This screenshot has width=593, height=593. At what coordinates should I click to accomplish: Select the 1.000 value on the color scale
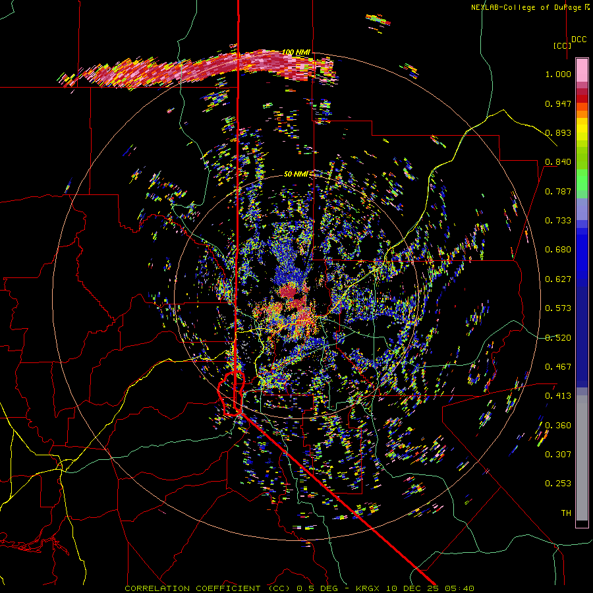point(558,74)
